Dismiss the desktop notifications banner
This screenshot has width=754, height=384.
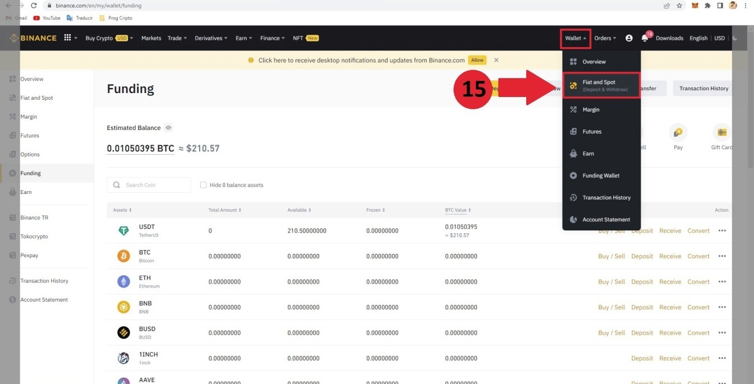(496, 60)
